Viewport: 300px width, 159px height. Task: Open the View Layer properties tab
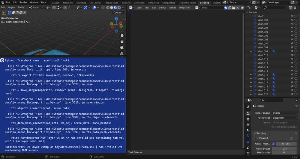(x=248, y=125)
